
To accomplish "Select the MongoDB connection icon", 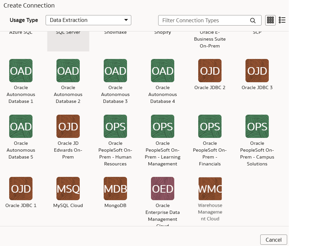I will [115, 188].
